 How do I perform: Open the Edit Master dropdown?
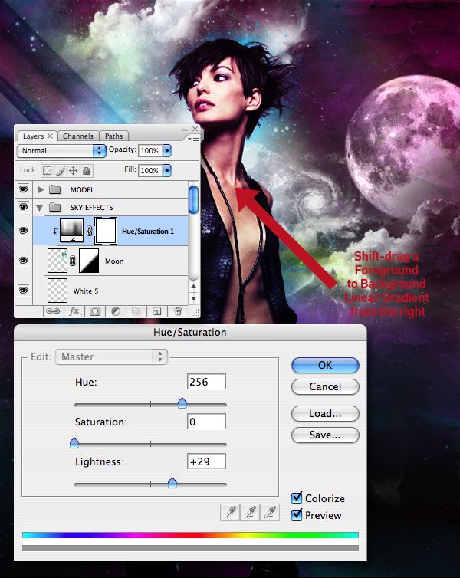point(111,356)
